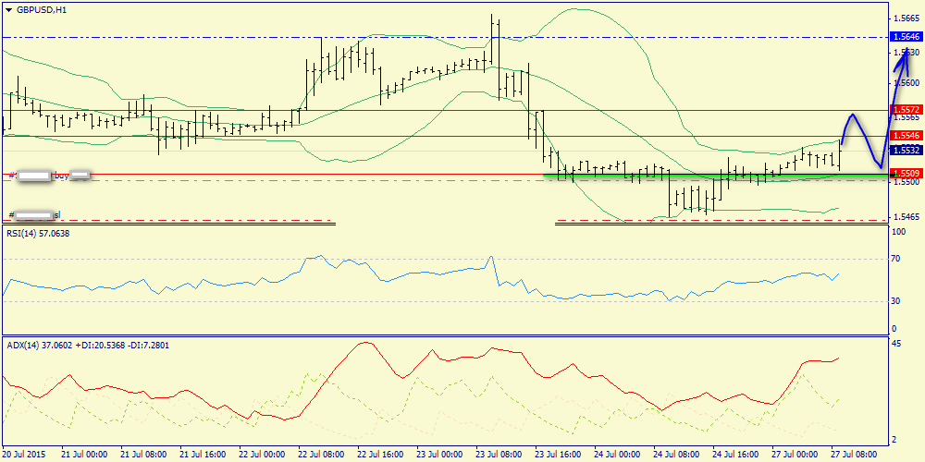The width and height of the screenshot is (925, 462).
Task: Click the RSI scale value 70
Action: (895, 260)
